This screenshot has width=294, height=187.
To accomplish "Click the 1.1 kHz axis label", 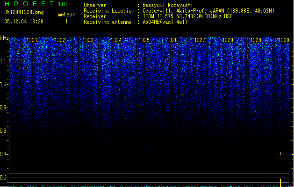I will (x=4, y=61).
